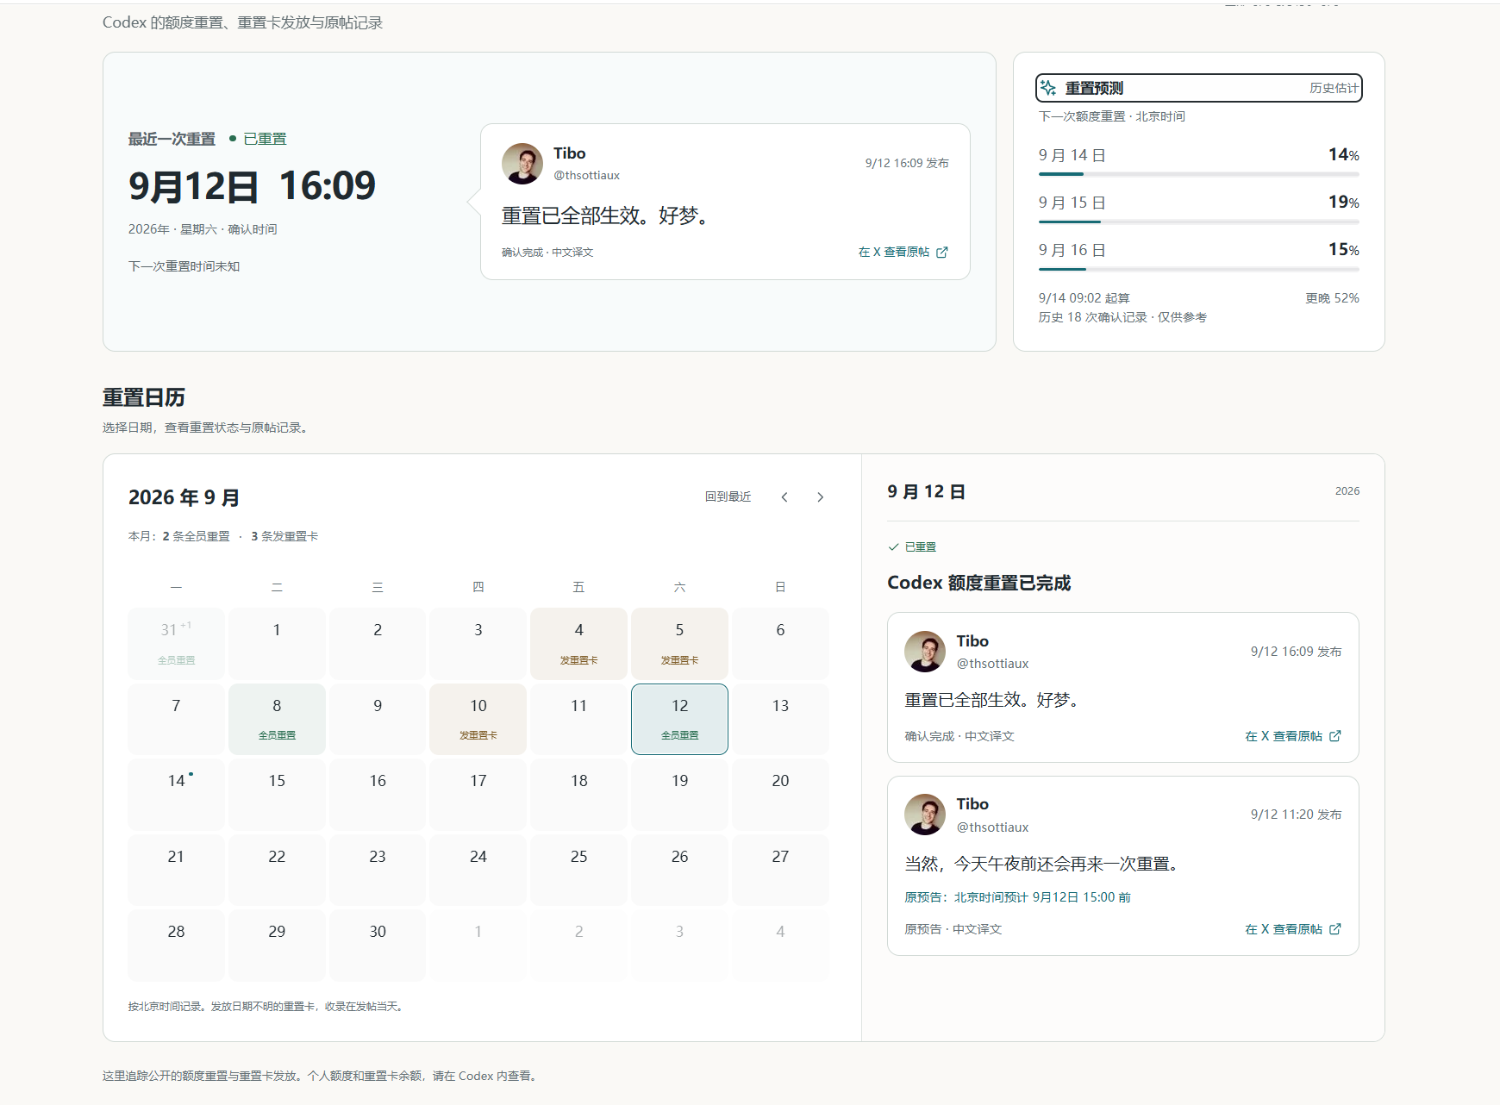Viewport: 1500px width, 1105px height.
Task: Click the 历史估计 label in forecast header
Action: (x=1334, y=88)
